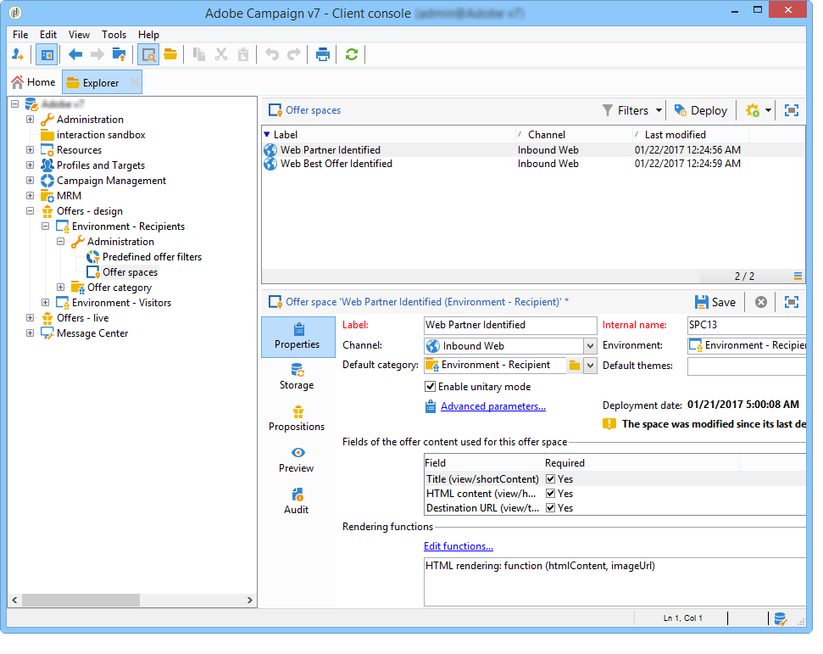Click folder icon in Default category field
This screenshot has height=654, width=823.
pos(575,365)
